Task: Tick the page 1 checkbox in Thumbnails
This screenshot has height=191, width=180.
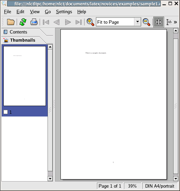Action: pos(6,112)
